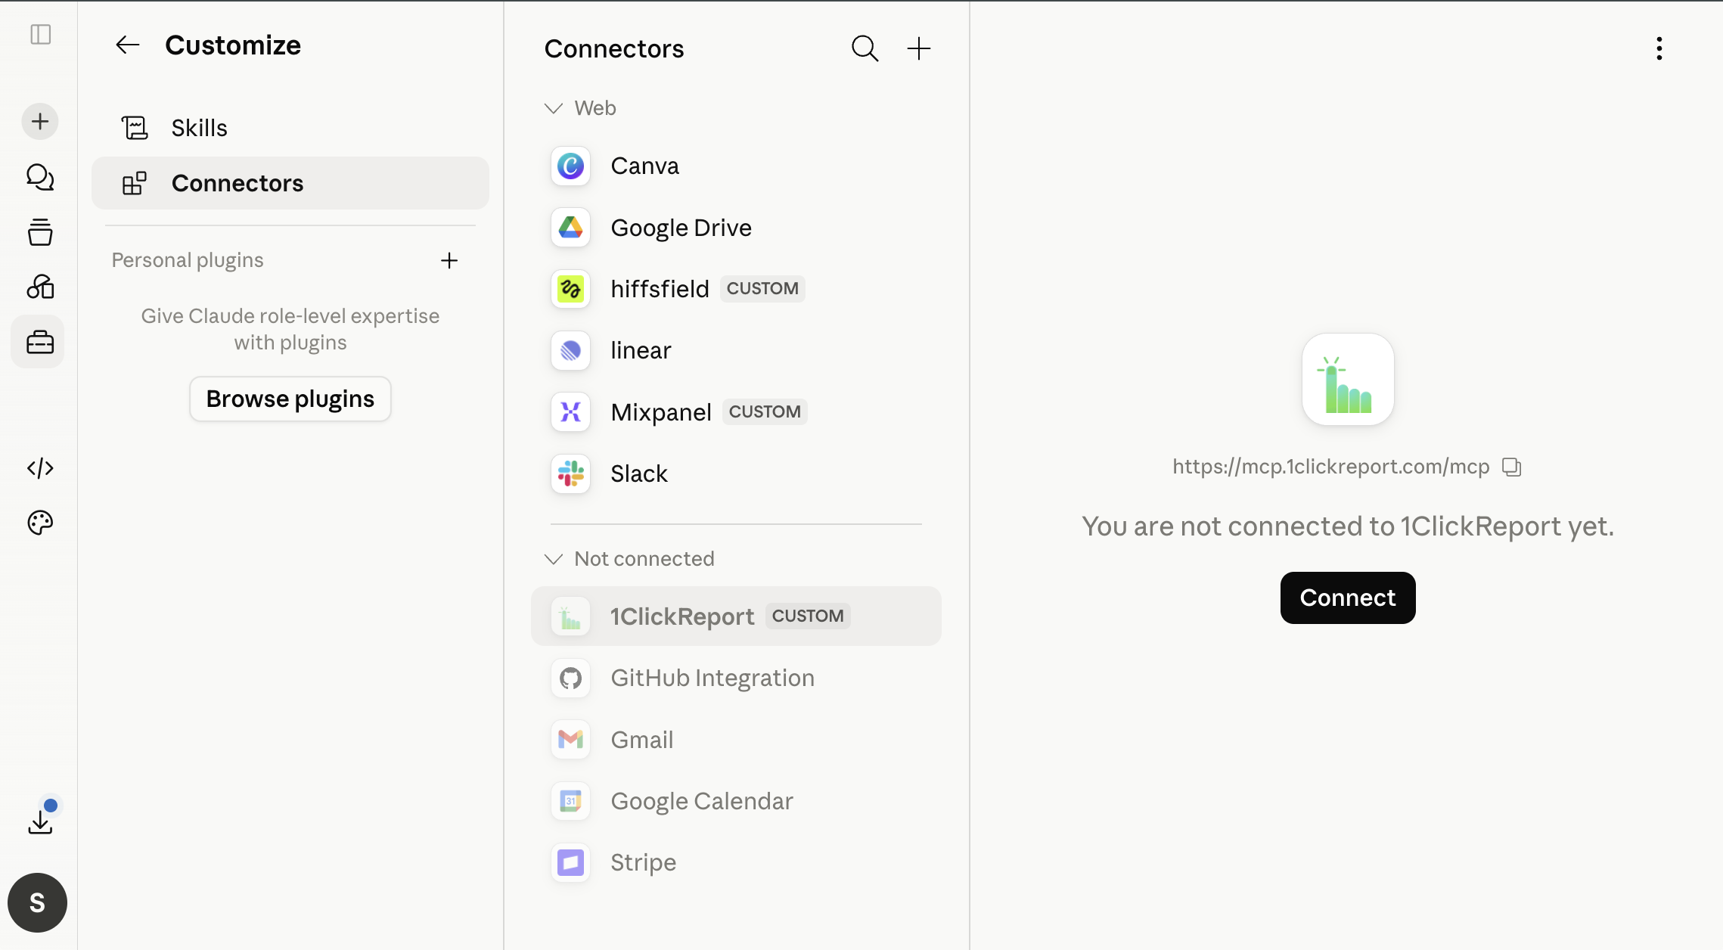Add a connector with plus icon

click(918, 48)
